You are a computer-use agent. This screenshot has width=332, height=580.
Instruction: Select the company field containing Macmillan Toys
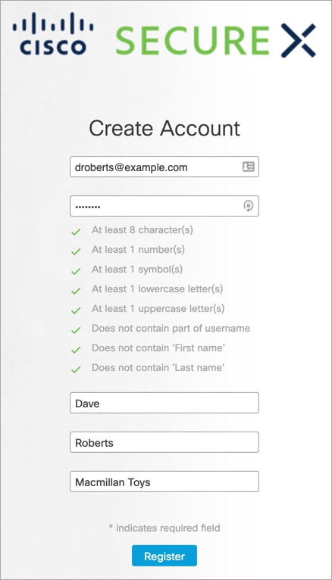click(164, 482)
